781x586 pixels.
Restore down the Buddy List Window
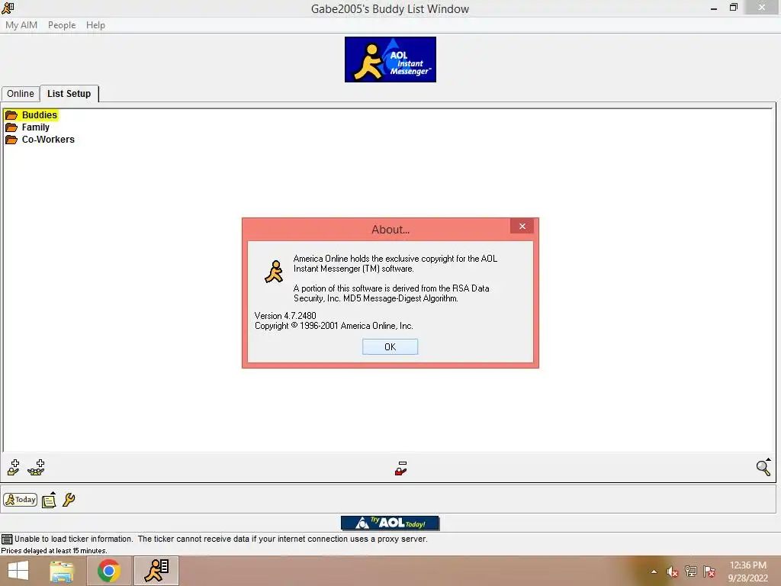(734, 8)
